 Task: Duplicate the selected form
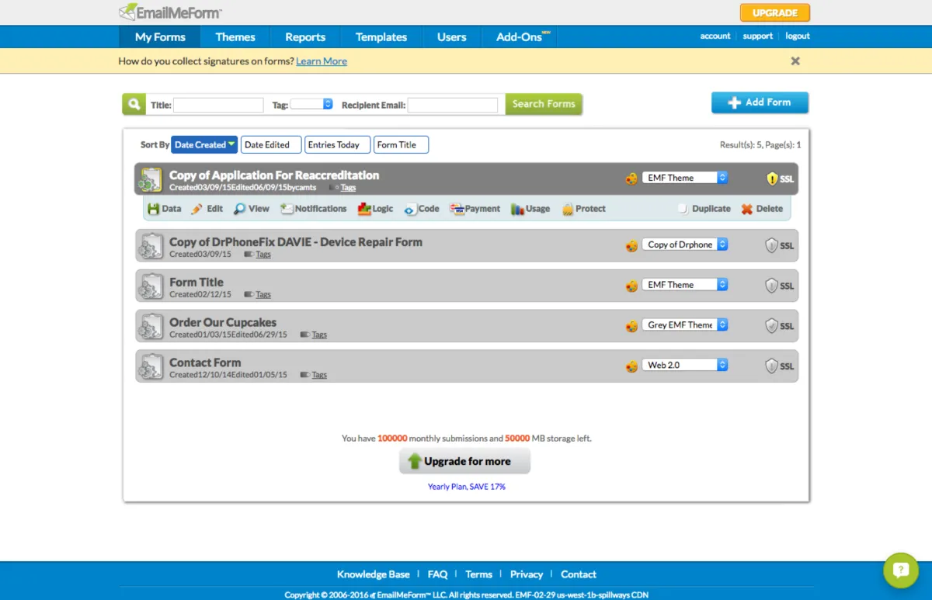(x=704, y=209)
